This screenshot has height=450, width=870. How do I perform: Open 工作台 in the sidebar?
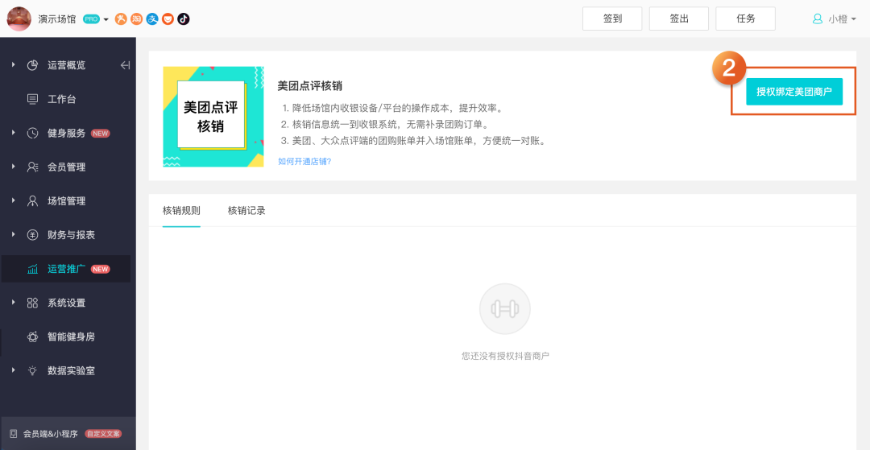(61, 99)
